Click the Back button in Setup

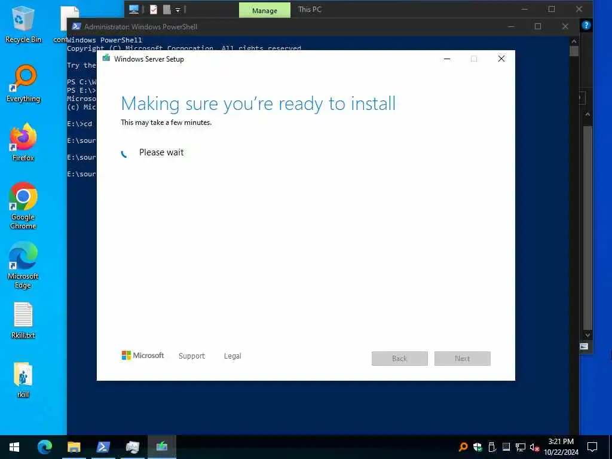click(x=400, y=359)
